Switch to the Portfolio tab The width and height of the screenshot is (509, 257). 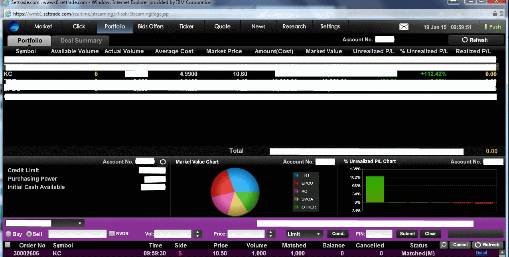pos(30,41)
